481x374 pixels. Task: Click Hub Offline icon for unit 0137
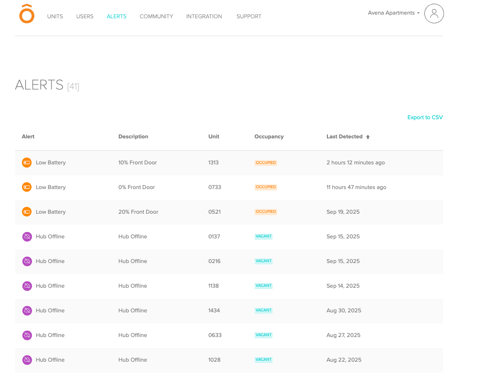click(x=27, y=237)
